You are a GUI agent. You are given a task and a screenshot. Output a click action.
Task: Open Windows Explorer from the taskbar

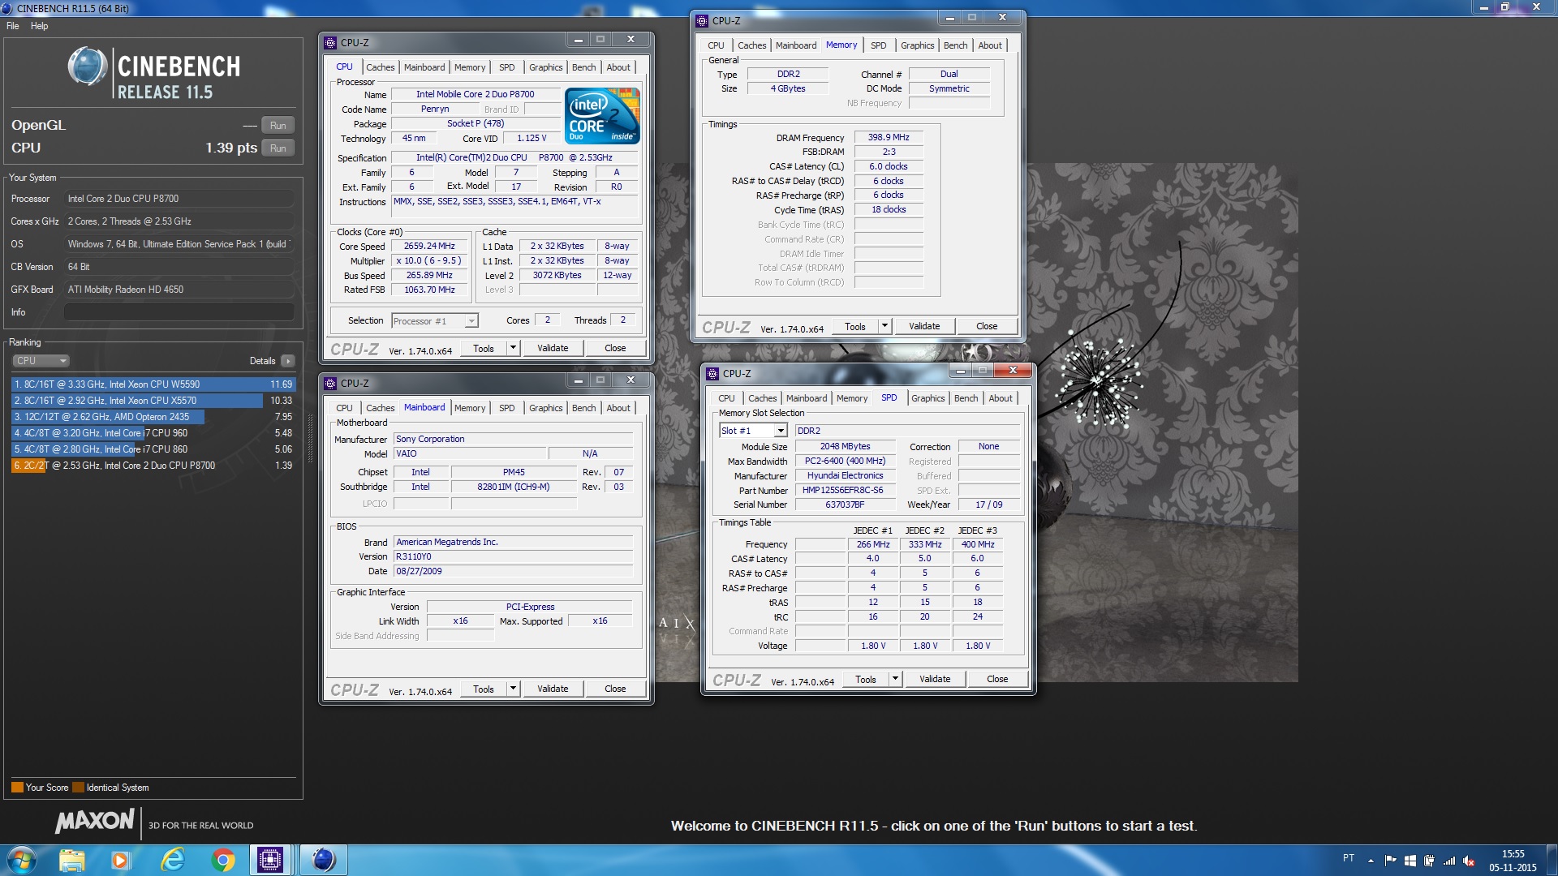click(71, 860)
